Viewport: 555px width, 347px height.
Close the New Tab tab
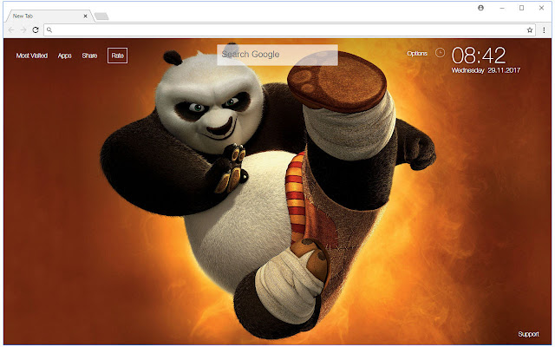tap(85, 16)
